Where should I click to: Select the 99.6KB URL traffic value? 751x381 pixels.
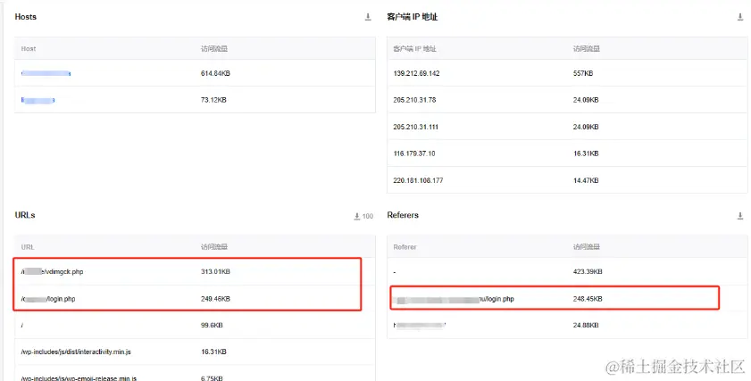point(212,326)
